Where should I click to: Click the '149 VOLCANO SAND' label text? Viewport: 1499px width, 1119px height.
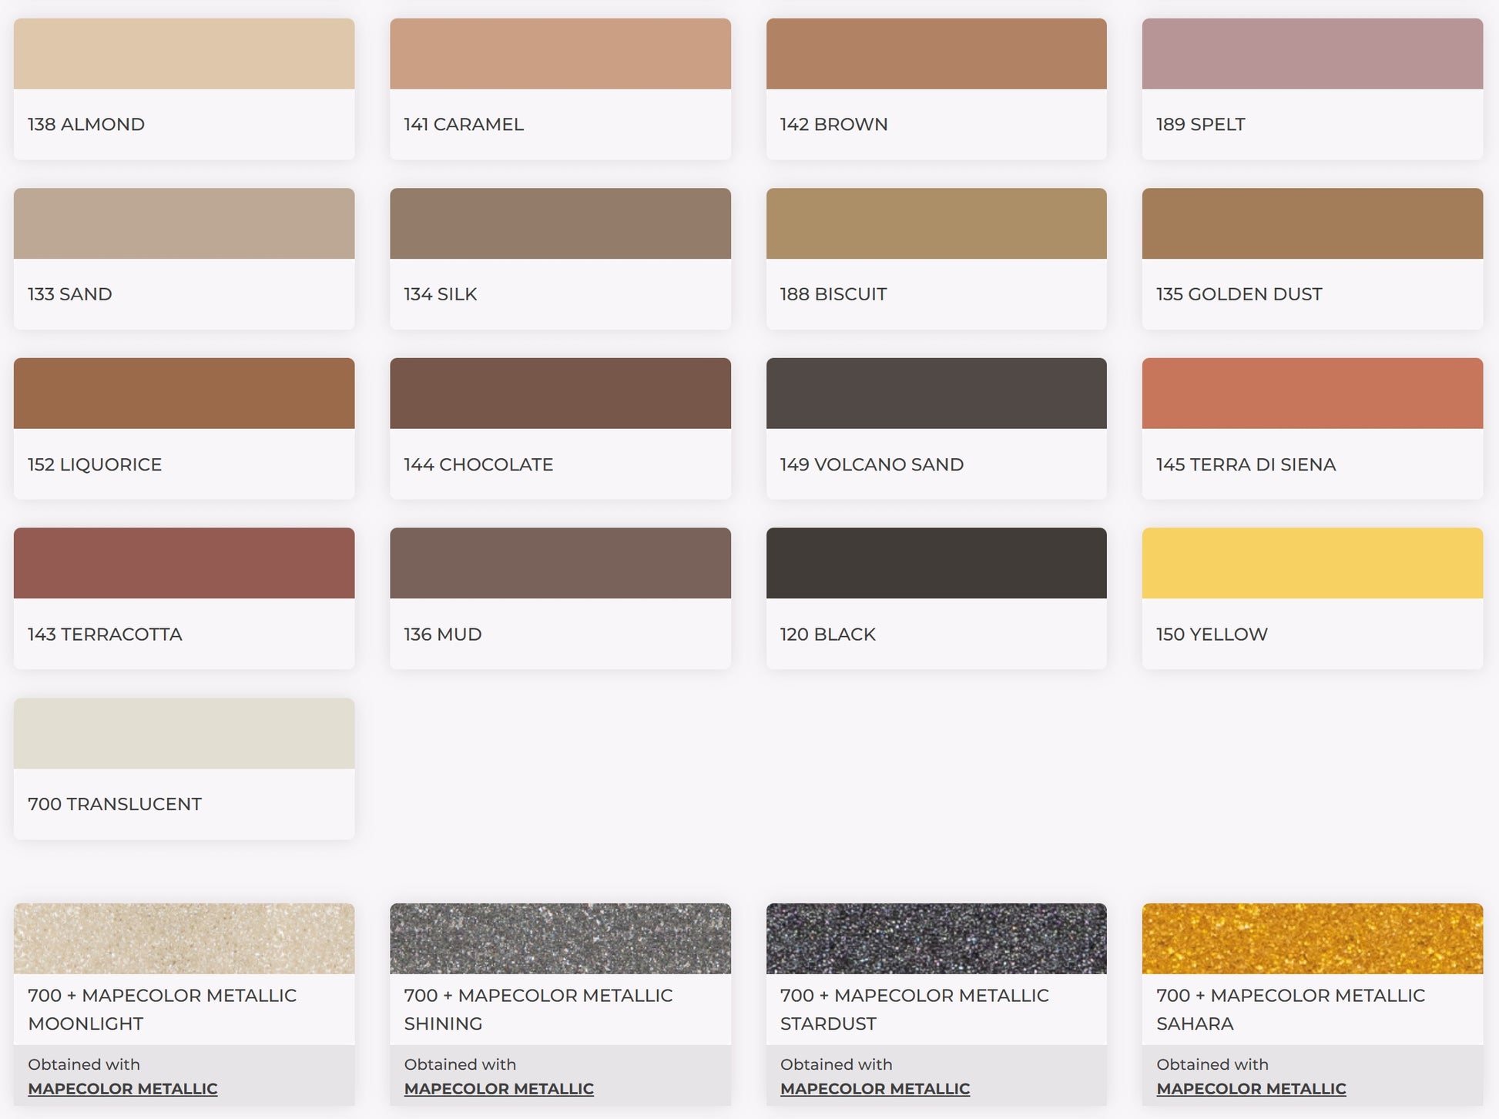872,464
